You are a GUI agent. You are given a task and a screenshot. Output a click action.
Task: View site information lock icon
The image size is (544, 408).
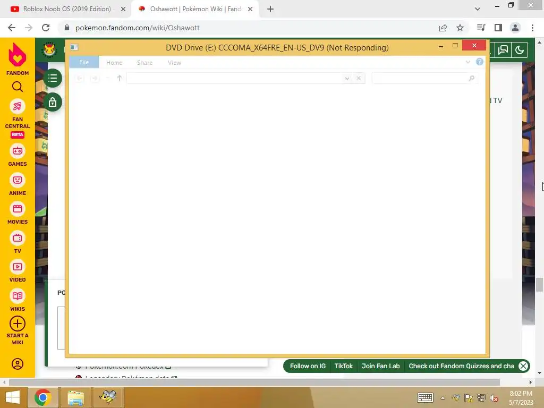coord(67,28)
